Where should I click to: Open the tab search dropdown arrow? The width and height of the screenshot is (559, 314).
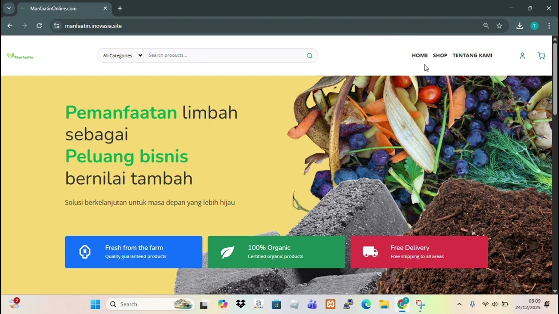(x=9, y=8)
